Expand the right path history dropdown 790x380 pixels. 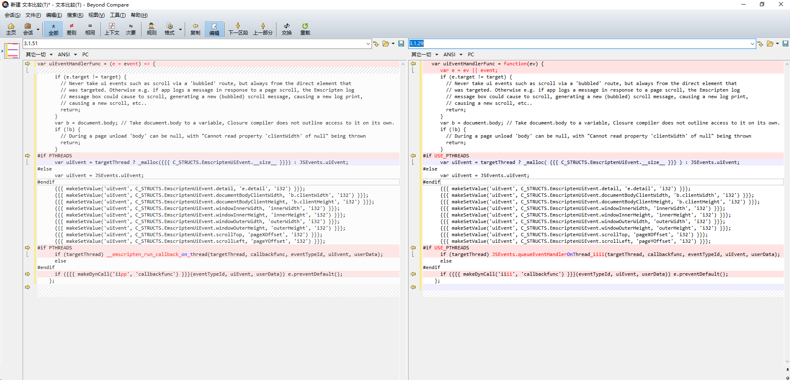753,44
